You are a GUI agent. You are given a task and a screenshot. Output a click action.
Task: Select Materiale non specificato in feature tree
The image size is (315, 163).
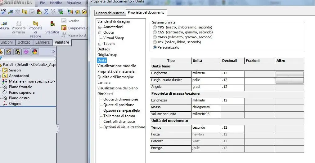point(32,81)
